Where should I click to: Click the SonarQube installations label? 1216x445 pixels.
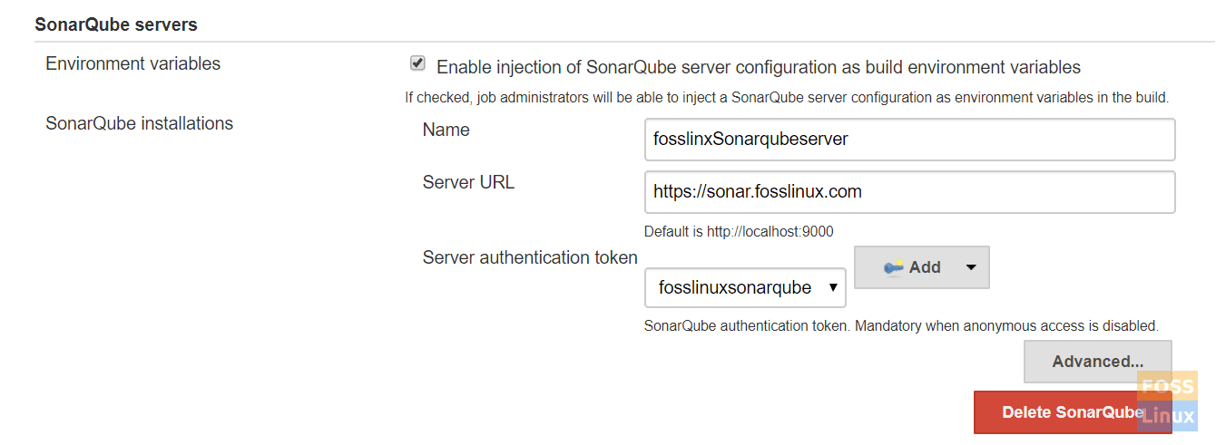click(139, 123)
